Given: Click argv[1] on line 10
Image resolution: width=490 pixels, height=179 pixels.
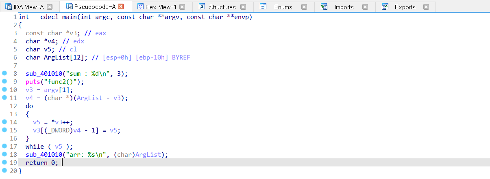Looking at the screenshot, I should (x=57, y=90).
